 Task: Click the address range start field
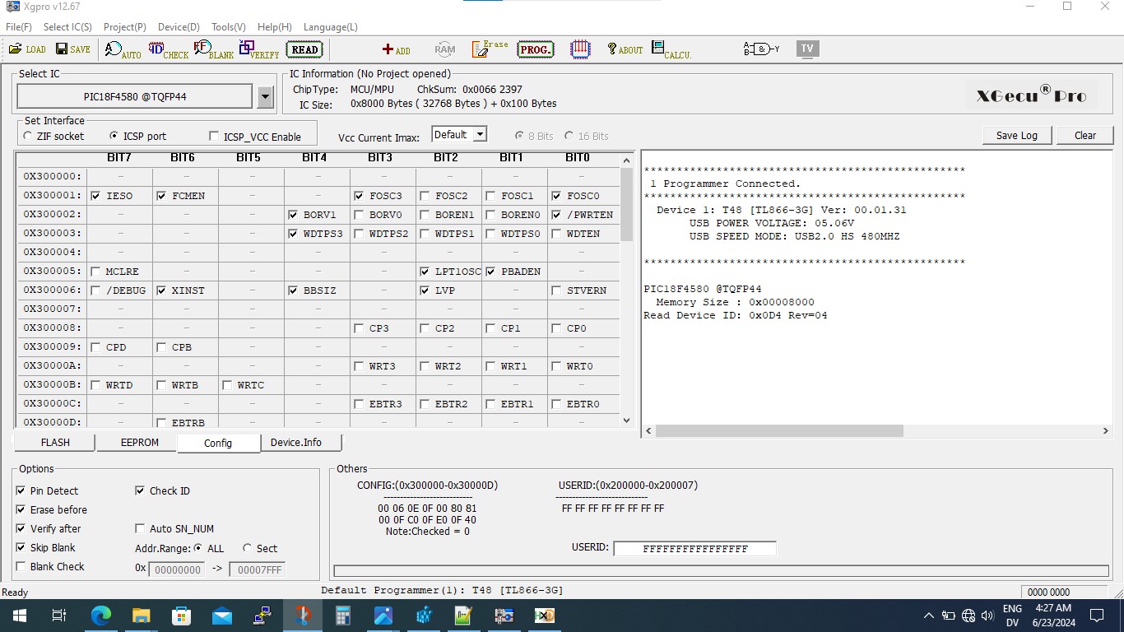point(177,569)
